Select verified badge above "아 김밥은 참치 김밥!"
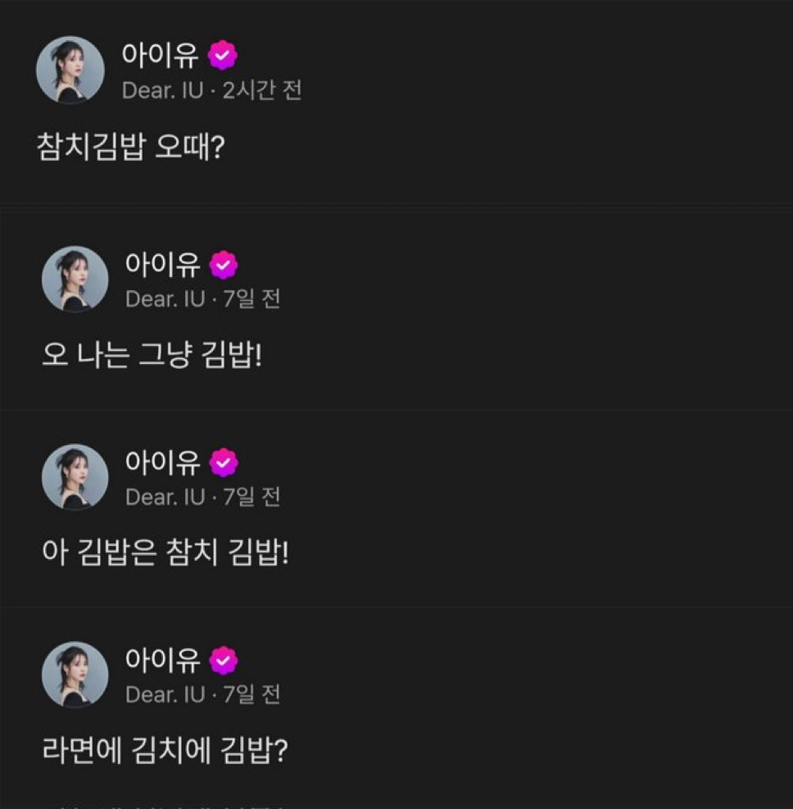This screenshot has width=793, height=809. coord(224,463)
